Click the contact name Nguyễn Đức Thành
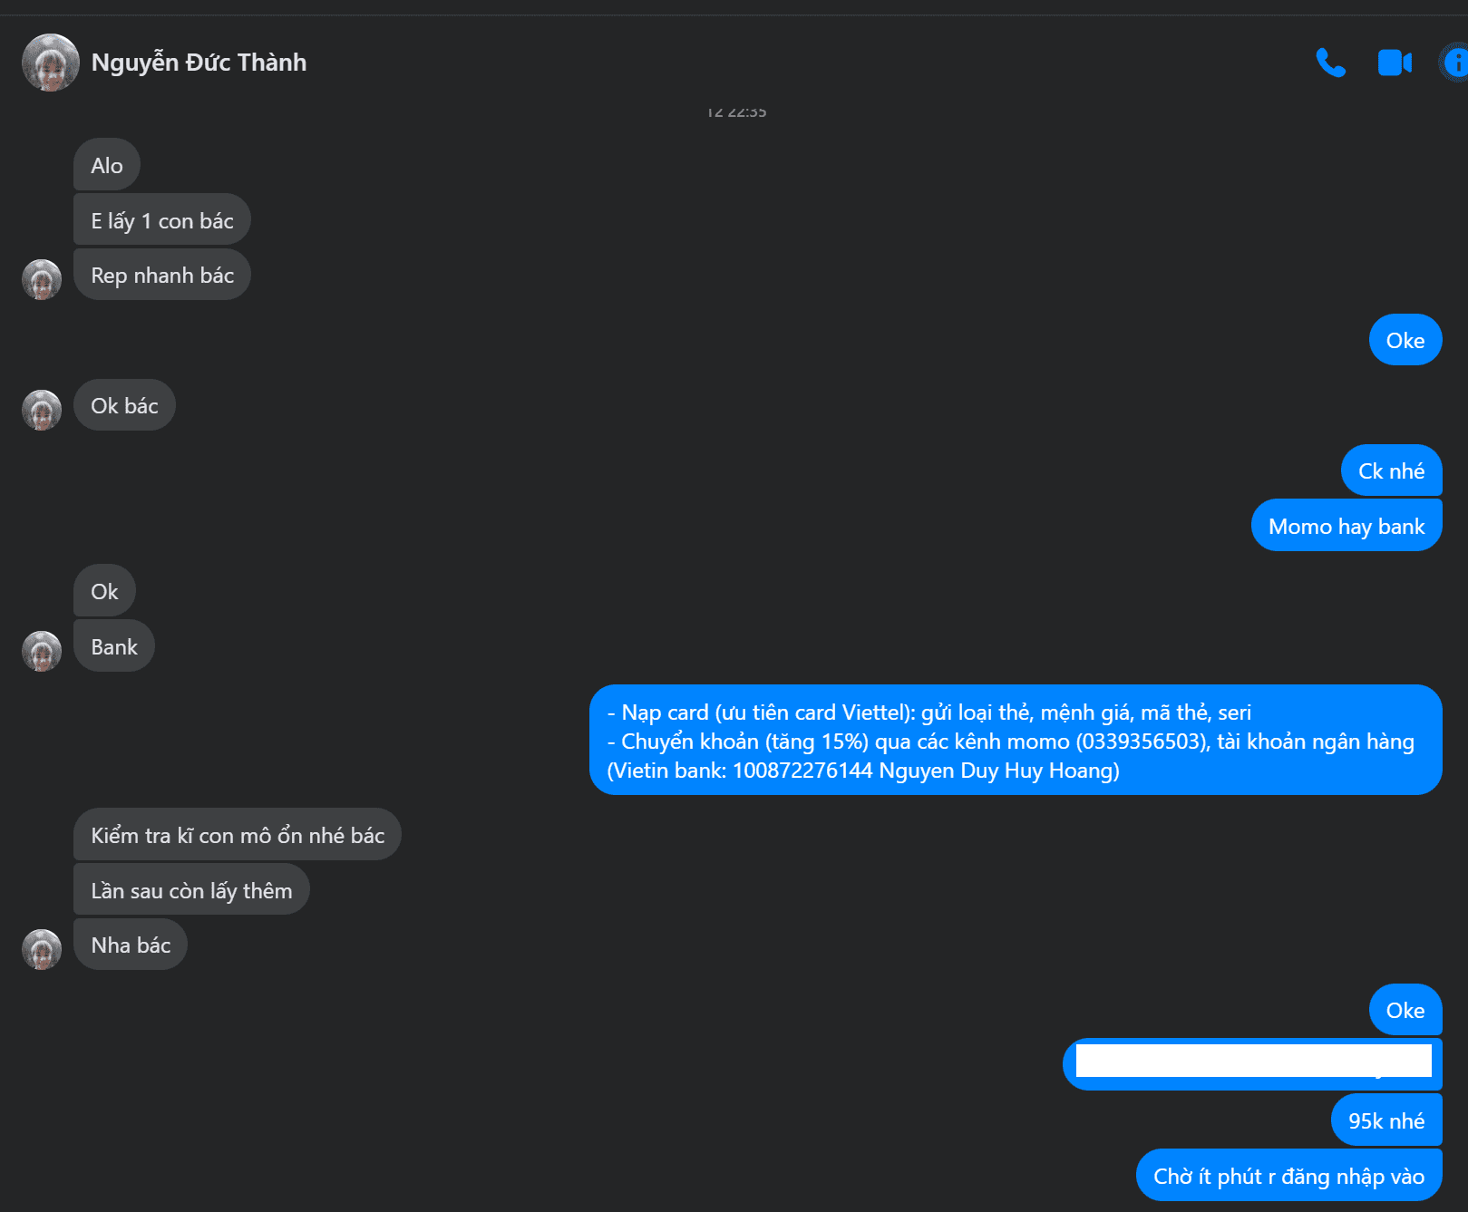This screenshot has height=1212, width=1468. click(x=199, y=63)
